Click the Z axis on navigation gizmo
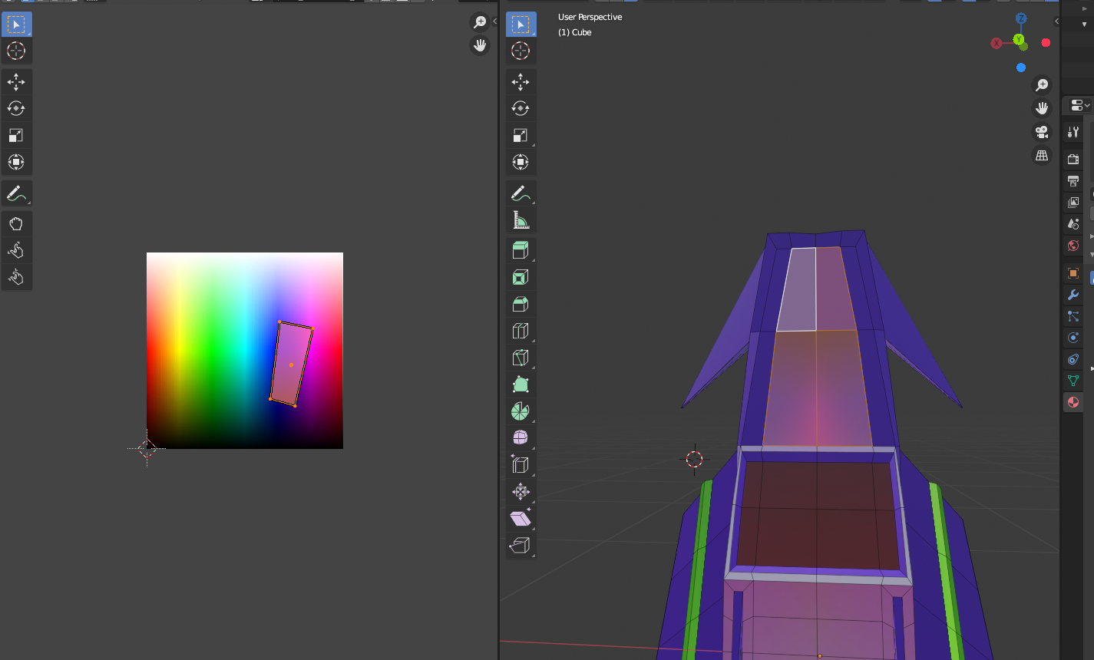Viewport: 1094px width, 660px height. coord(1021,18)
